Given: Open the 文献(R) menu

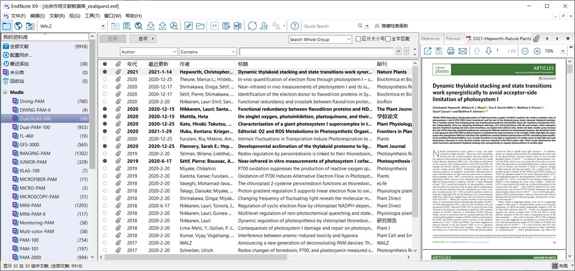Looking at the screenshot, I should (56, 16).
